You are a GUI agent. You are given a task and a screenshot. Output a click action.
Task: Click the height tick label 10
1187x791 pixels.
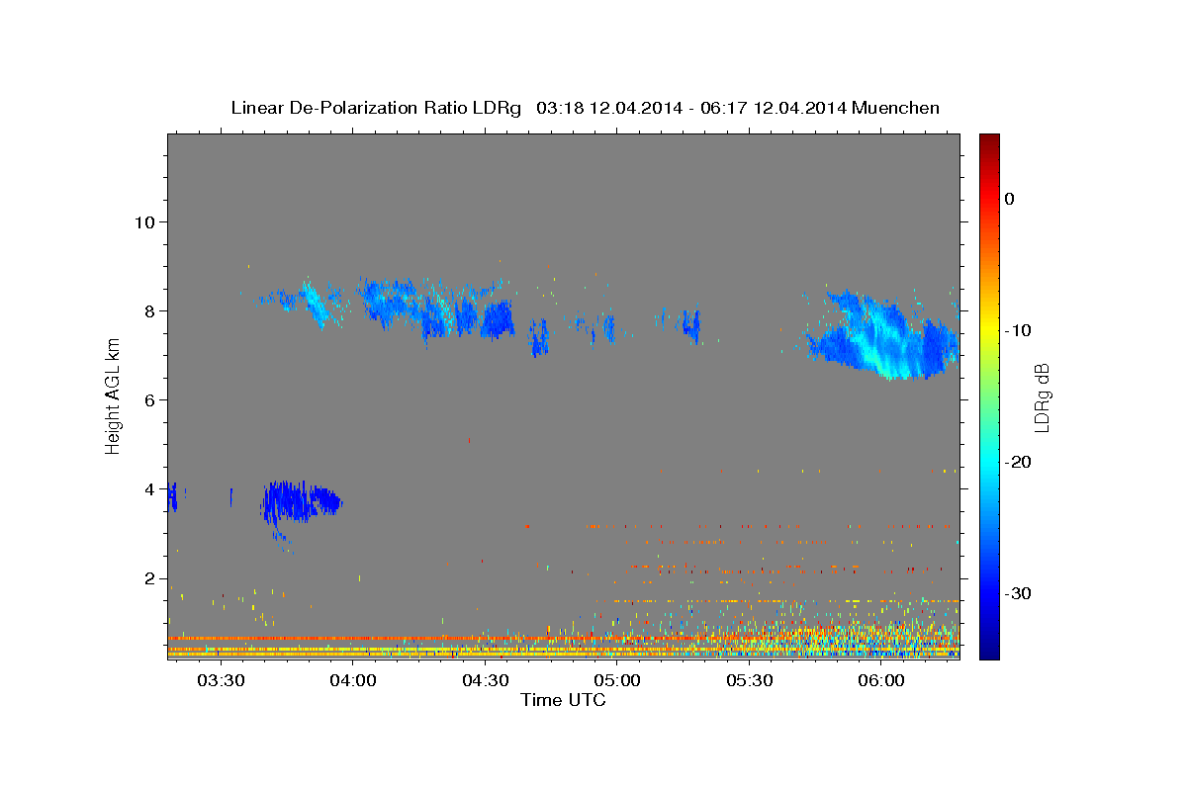tap(143, 221)
